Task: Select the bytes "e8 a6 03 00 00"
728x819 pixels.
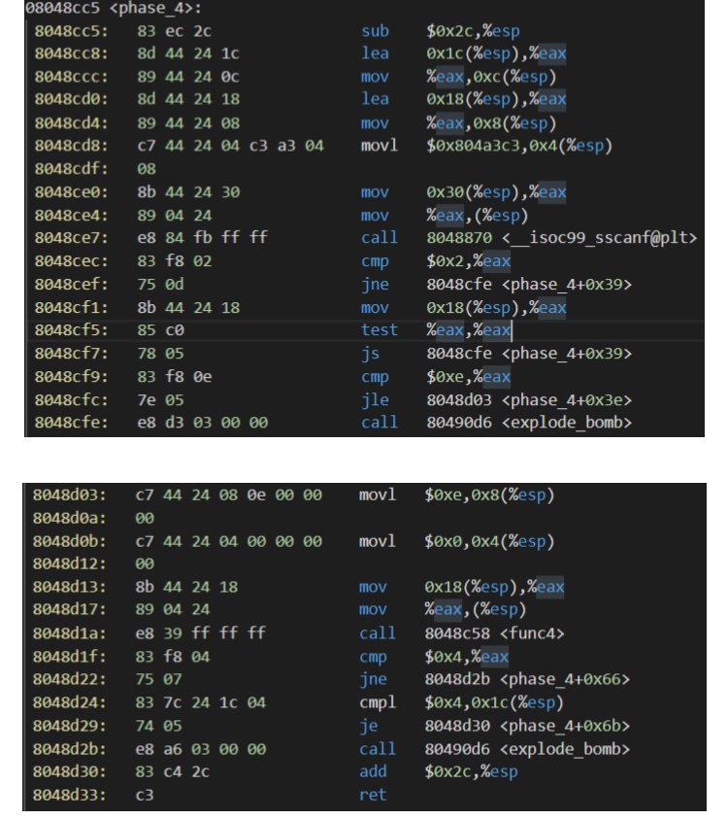Action: pyautogui.click(x=200, y=749)
